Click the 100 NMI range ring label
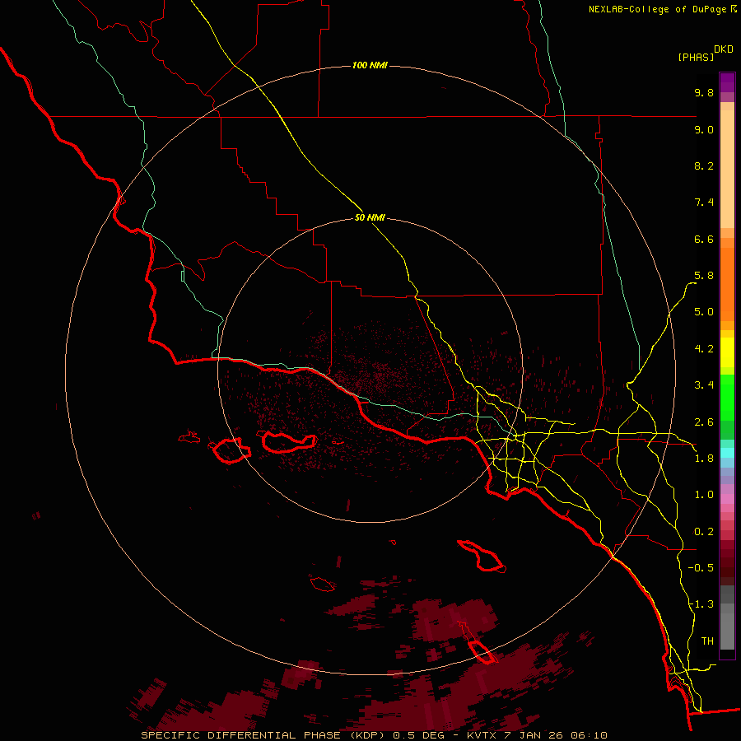 pyautogui.click(x=370, y=65)
